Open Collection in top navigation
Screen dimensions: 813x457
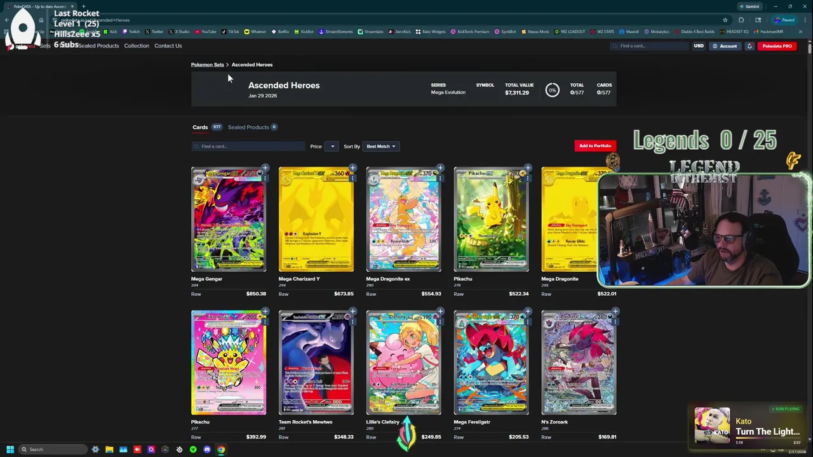(x=137, y=46)
